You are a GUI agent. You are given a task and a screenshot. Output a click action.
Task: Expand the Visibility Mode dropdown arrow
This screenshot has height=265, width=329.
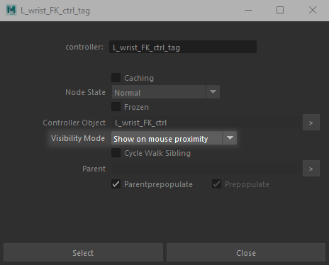[x=230, y=138]
